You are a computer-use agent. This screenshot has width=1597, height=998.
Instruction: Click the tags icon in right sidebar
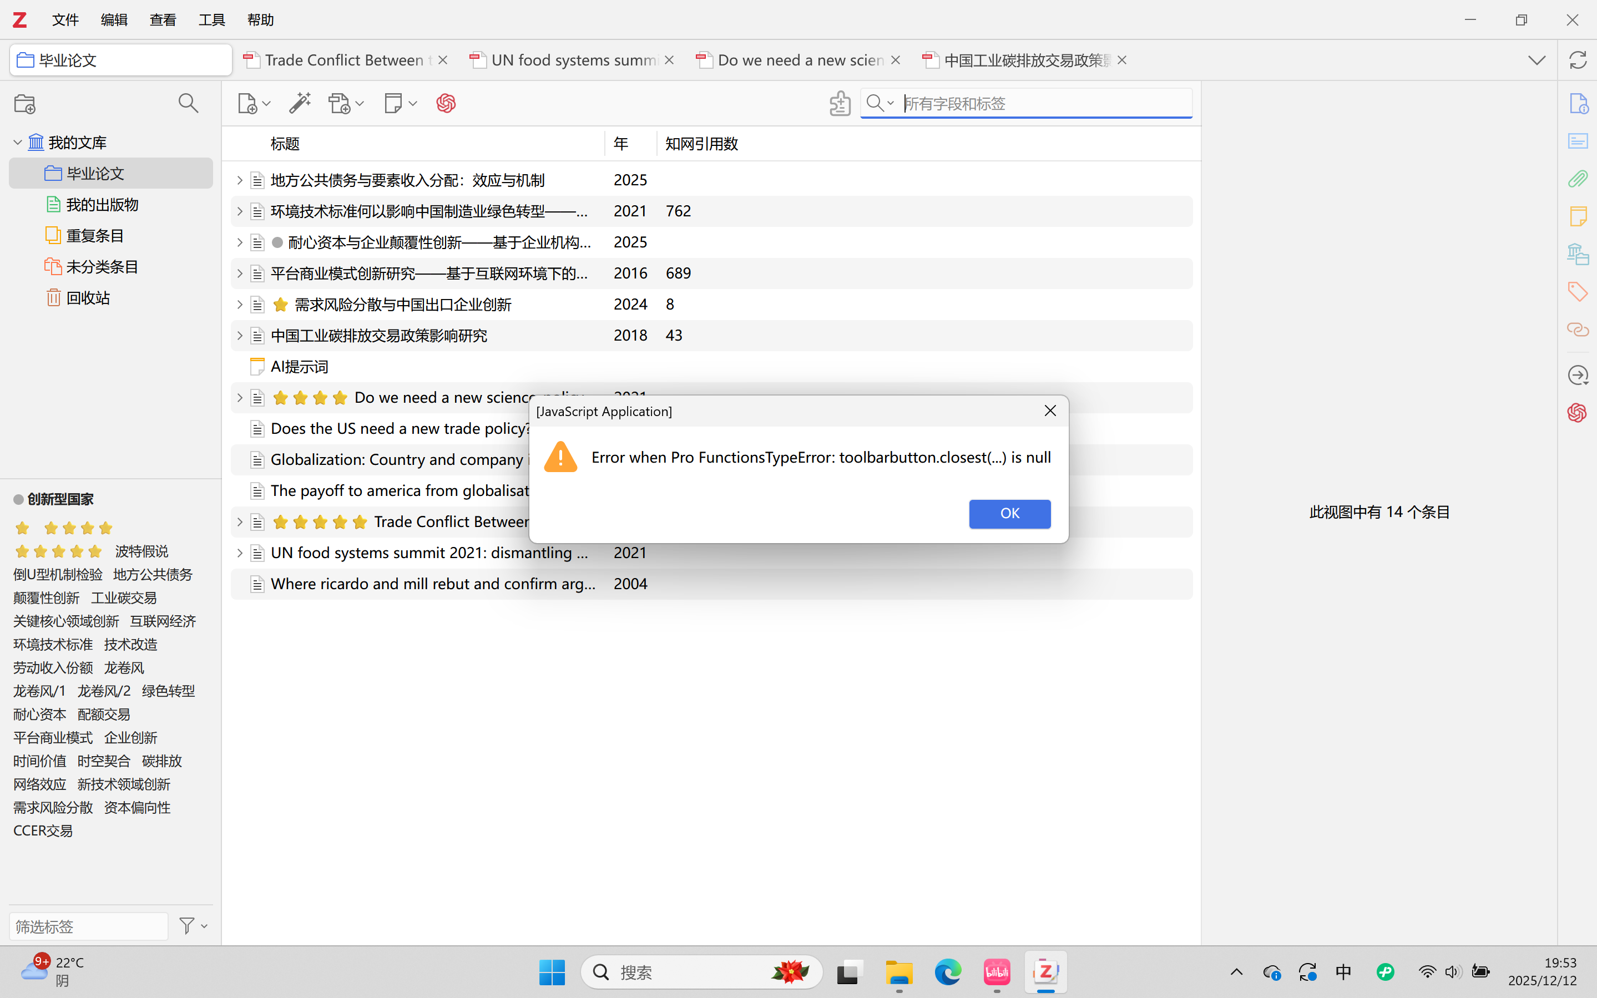(x=1577, y=291)
